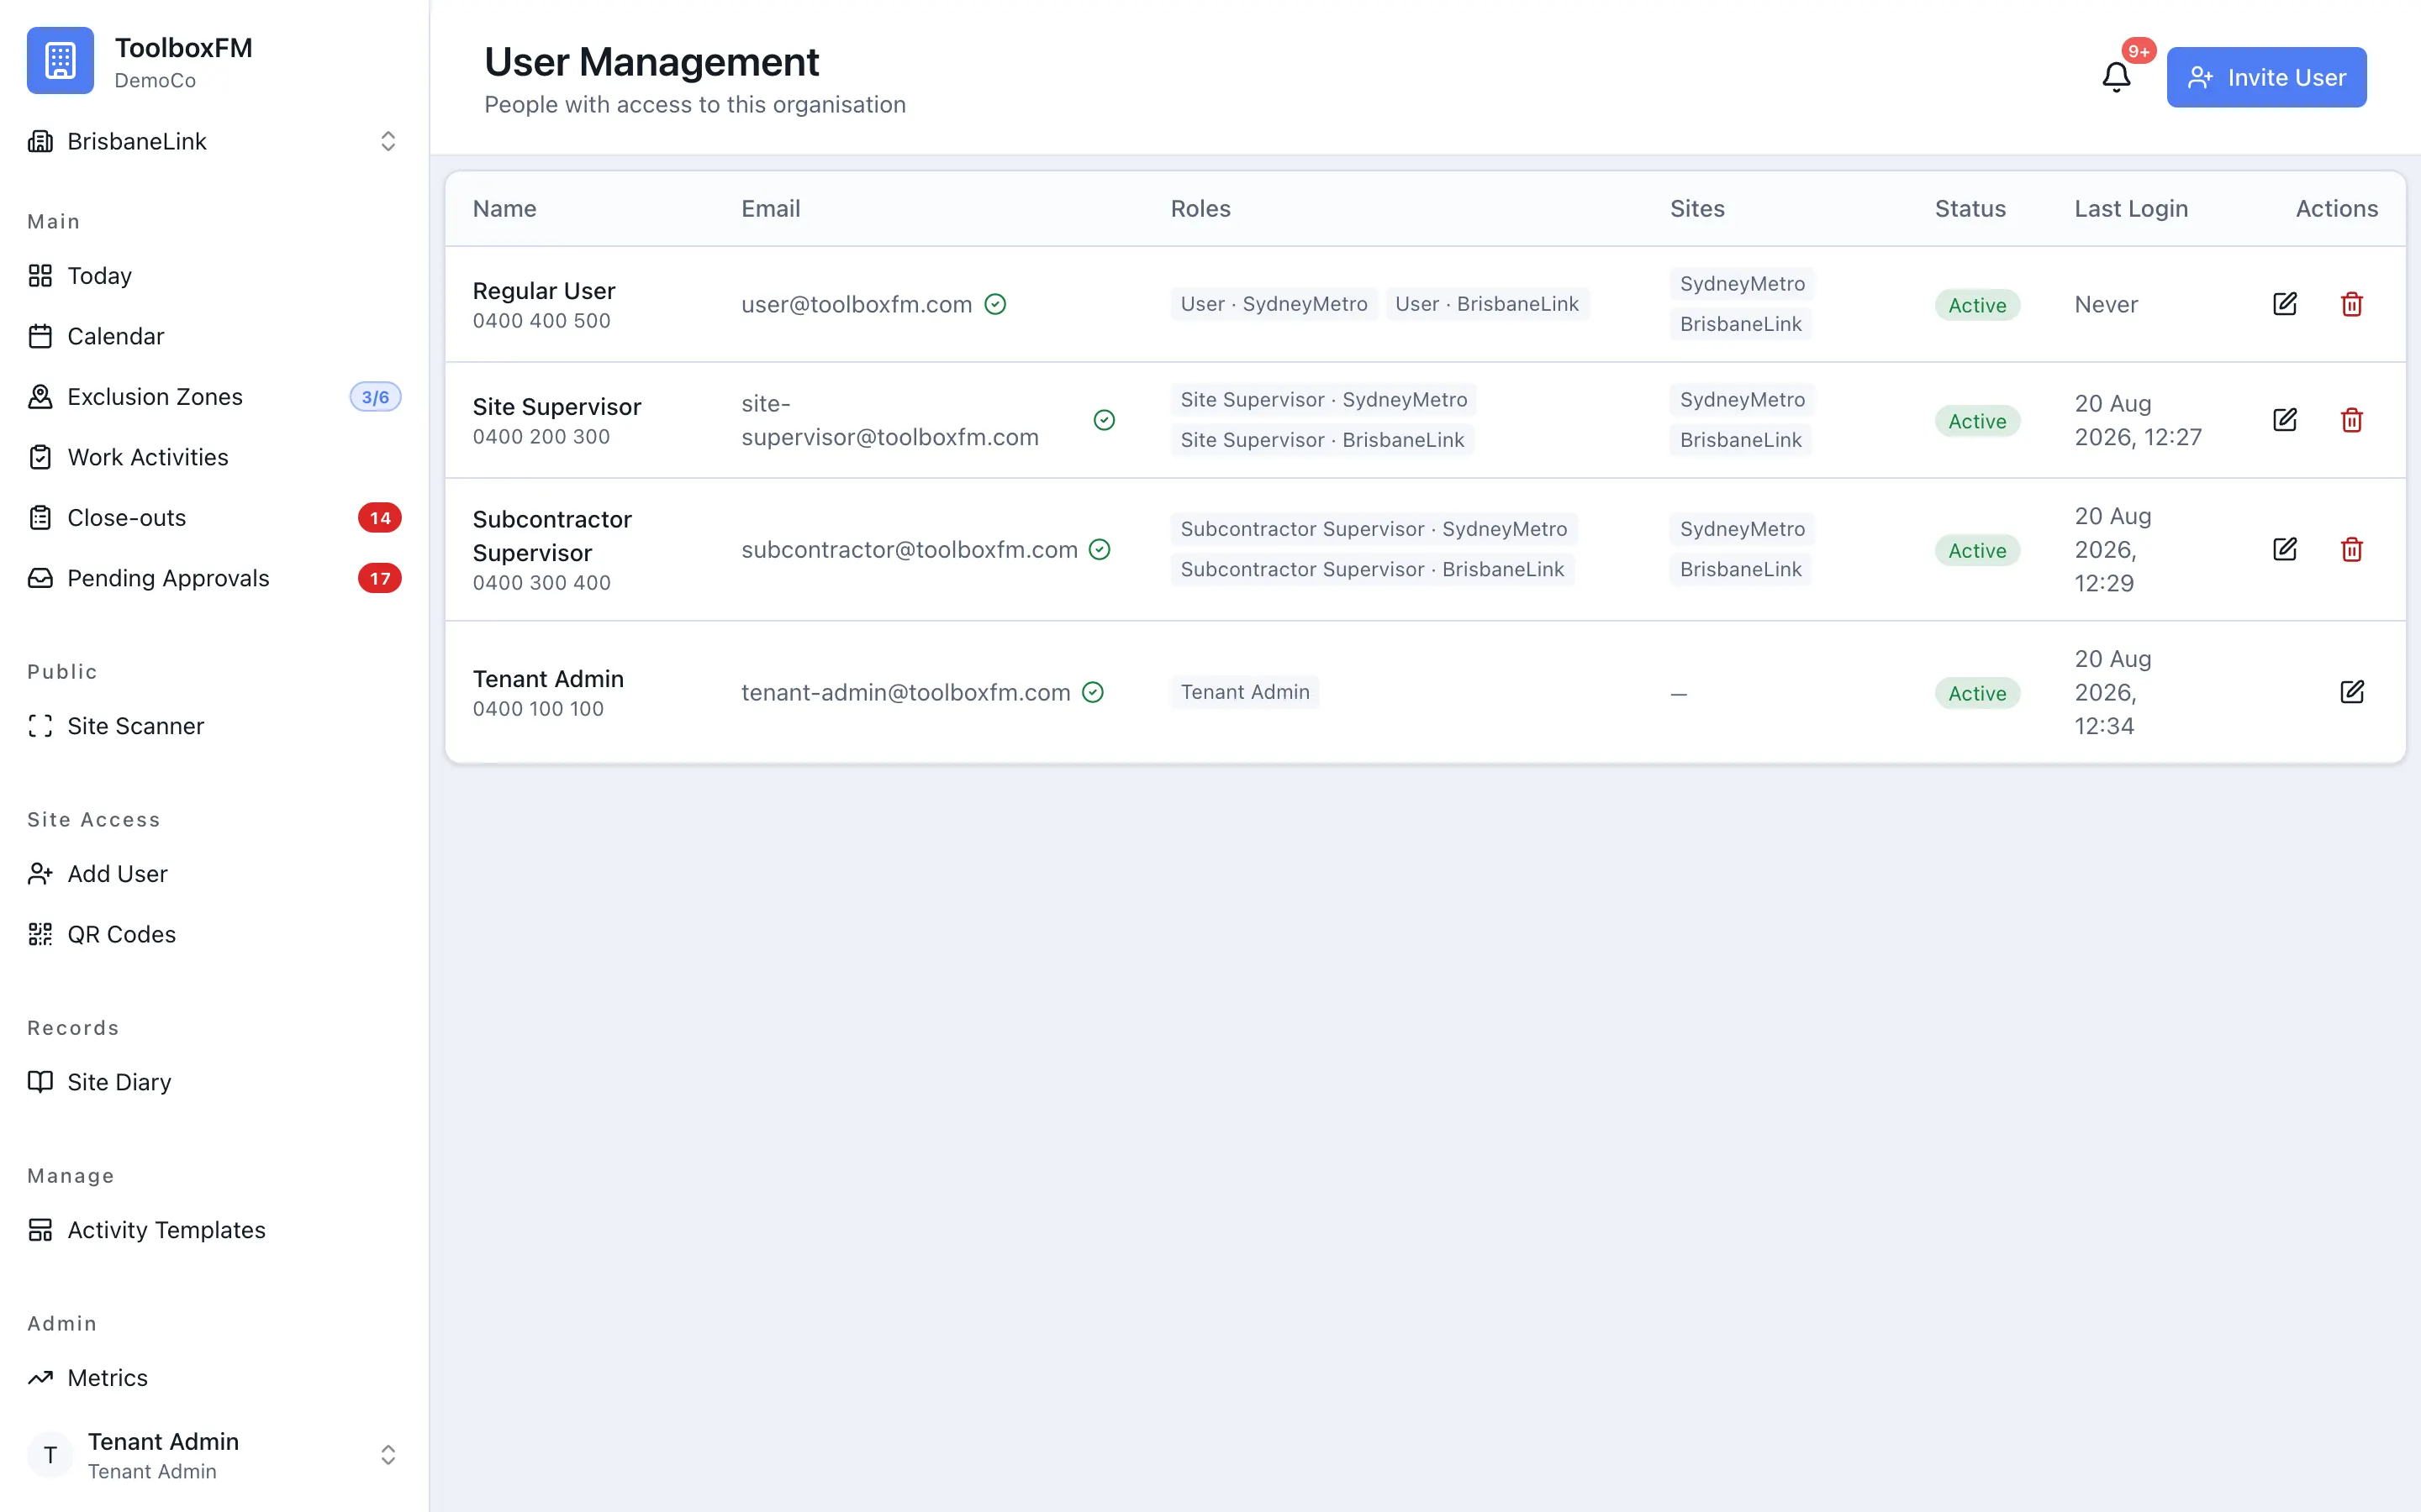Viewport: 2421px width, 1512px height.
Task: Delete the Site Supervisor account
Action: pos(2352,420)
